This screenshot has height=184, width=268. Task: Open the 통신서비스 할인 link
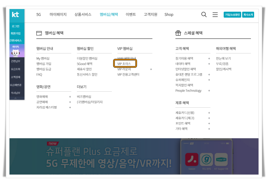(x=87, y=75)
